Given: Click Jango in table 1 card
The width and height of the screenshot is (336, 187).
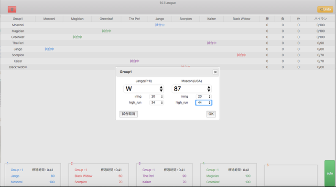Looking at the screenshot, I should coord(15,176).
